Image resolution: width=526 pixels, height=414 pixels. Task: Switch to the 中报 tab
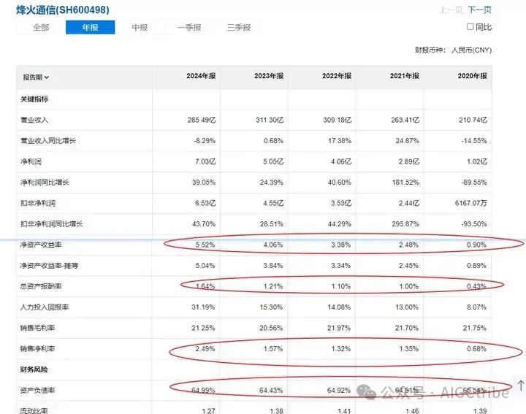tap(140, 28)
